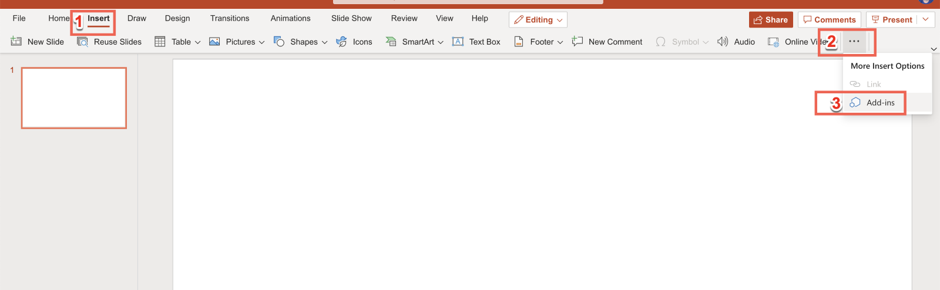Open the Pictures dropdown arrow
The height and width of the screenshot is (290, 940).
[x=261, y=42]
